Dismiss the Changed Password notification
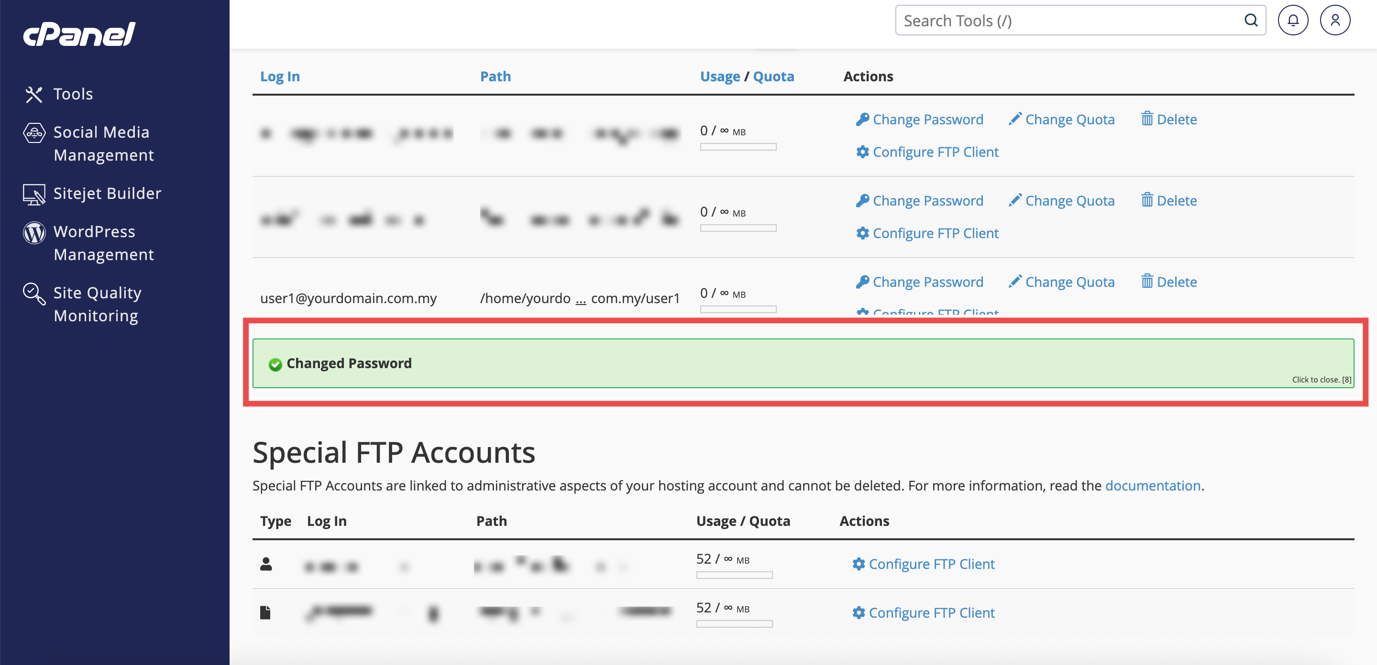The width and height of the screenshot is (1377, 665). point(1322,379)
